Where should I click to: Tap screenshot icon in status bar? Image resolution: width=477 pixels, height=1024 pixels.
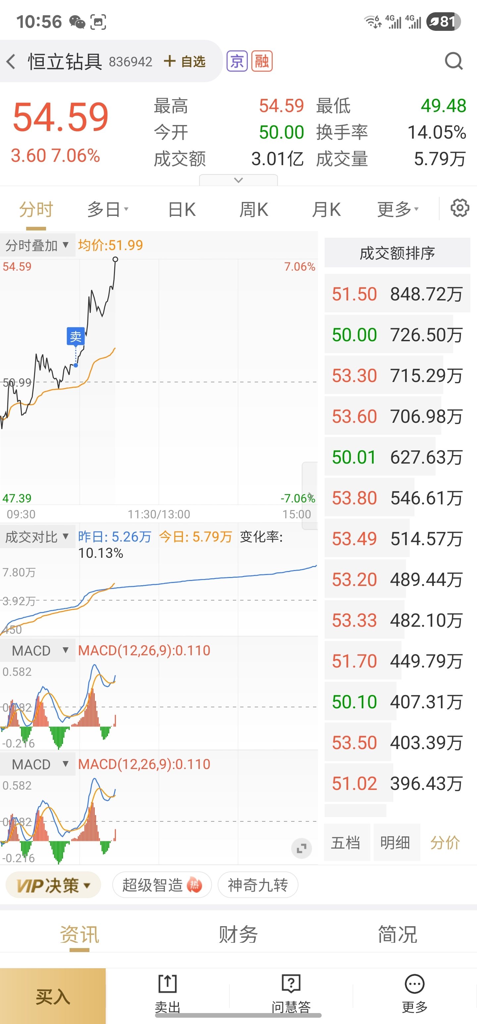(x=98, y=22)
